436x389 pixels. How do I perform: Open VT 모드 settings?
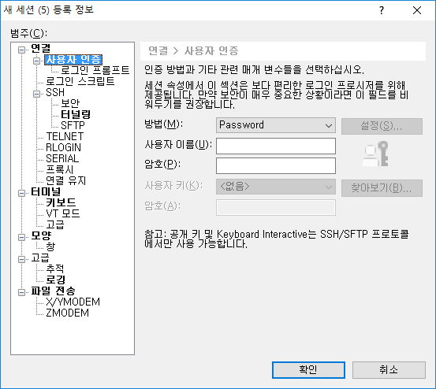coord(63,213)
